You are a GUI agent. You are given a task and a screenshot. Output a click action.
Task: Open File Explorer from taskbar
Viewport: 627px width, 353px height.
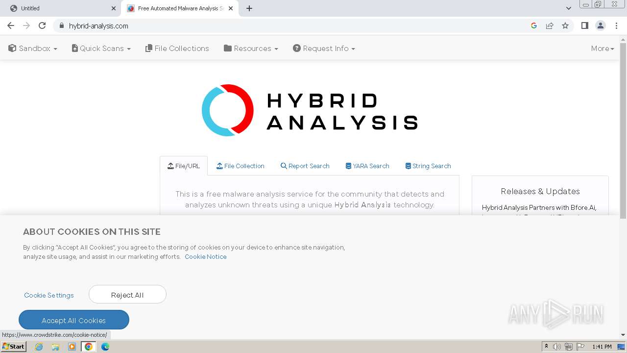point(55,347)
